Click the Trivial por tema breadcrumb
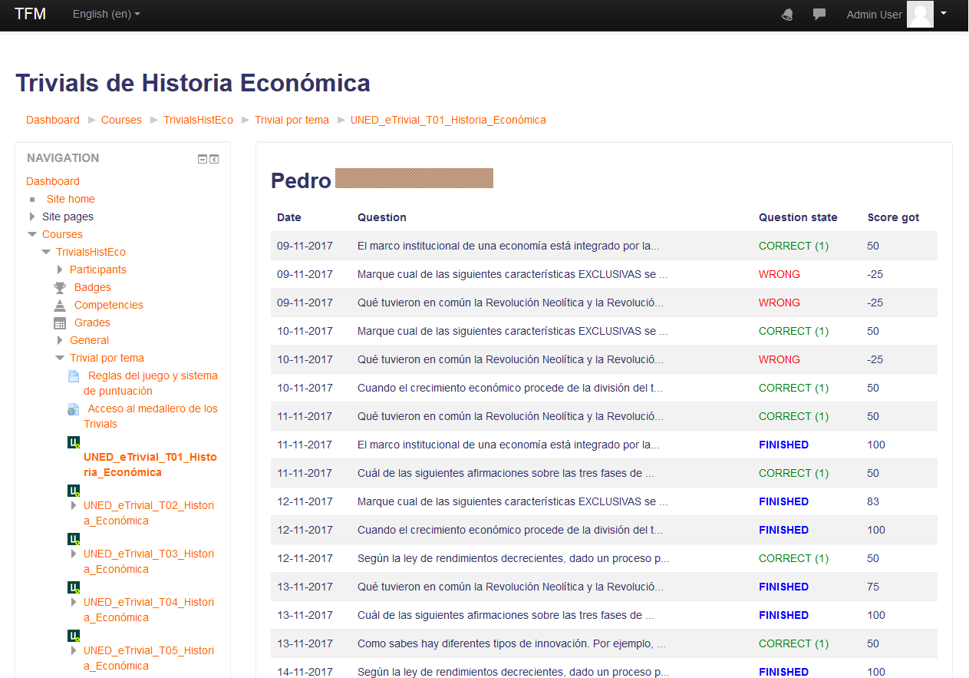 292,120
